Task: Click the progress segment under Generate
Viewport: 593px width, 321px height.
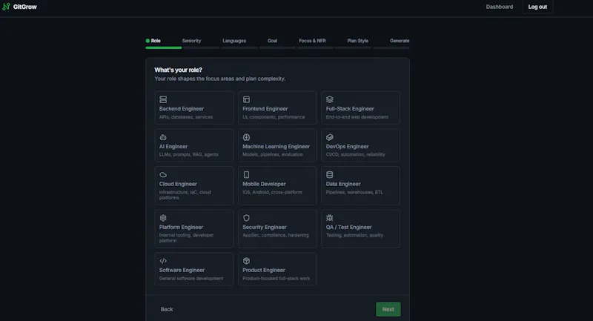Action: tap(391, 47)
